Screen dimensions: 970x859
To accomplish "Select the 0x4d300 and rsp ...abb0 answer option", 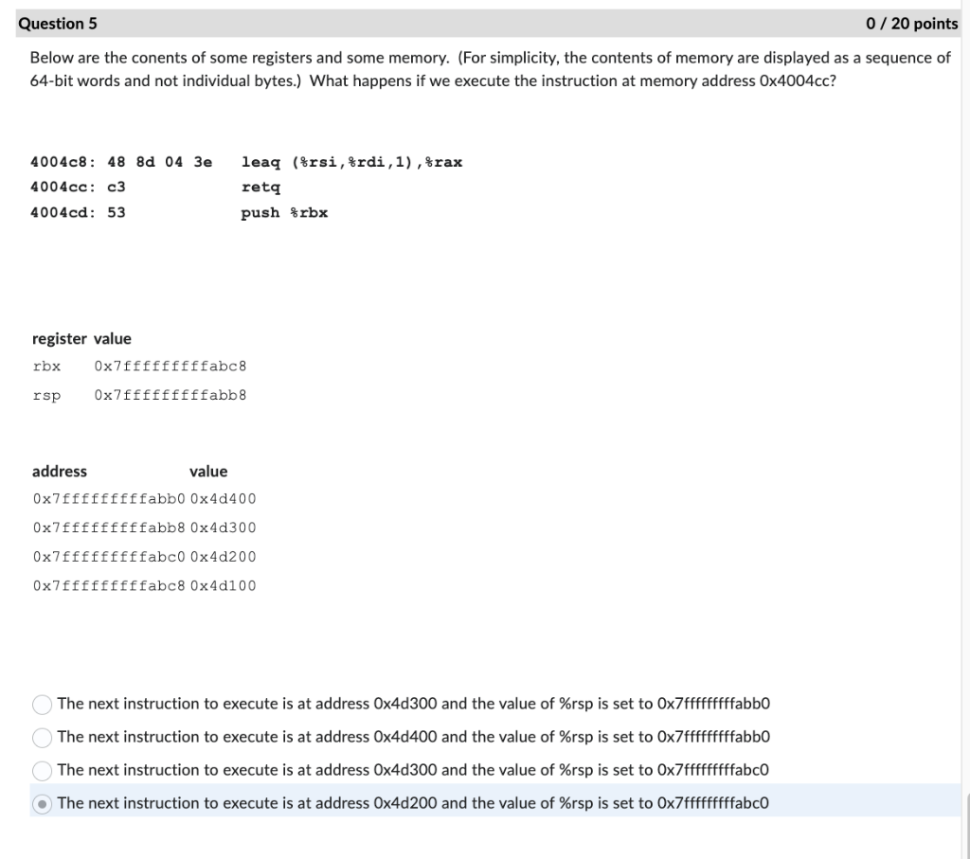I will pyautogui.click(x=42, y=705).
